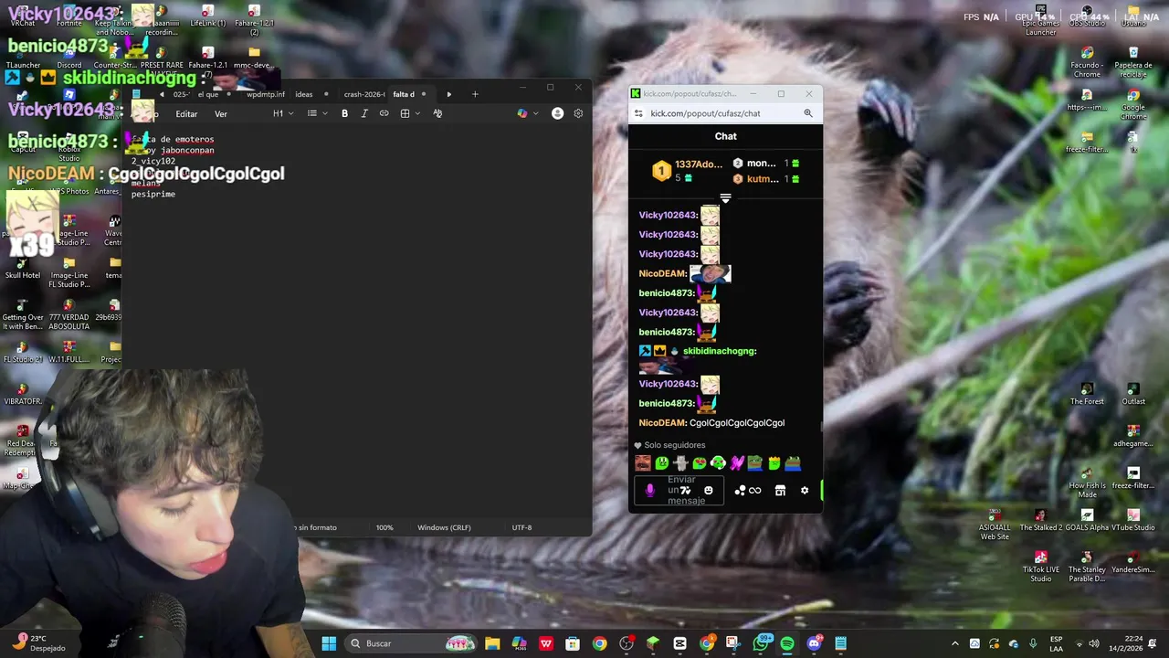Screen dimensions: 1169x658
Task: Click the 100% zoom status in Notepad
Action: click(x=384, y=527)
